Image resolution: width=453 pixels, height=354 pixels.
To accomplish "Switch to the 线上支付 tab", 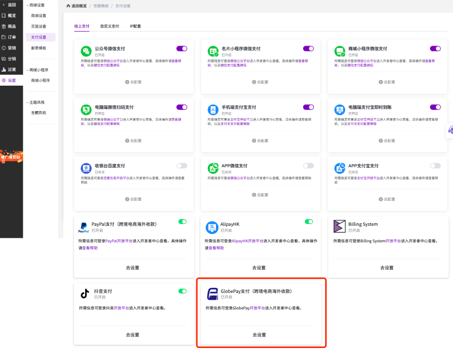I will (x=82, y=26).
